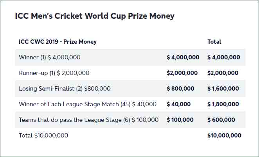Screen dimensions: 259x157
Task: Click the 'Total' column header
Action: (x=214, y=41)
